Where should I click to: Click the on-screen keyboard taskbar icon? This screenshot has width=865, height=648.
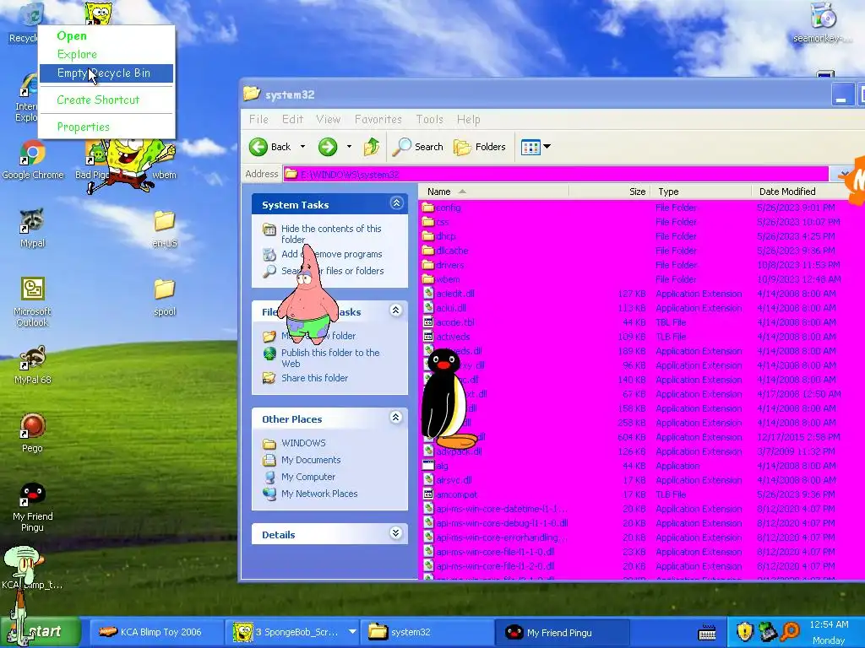707,633
